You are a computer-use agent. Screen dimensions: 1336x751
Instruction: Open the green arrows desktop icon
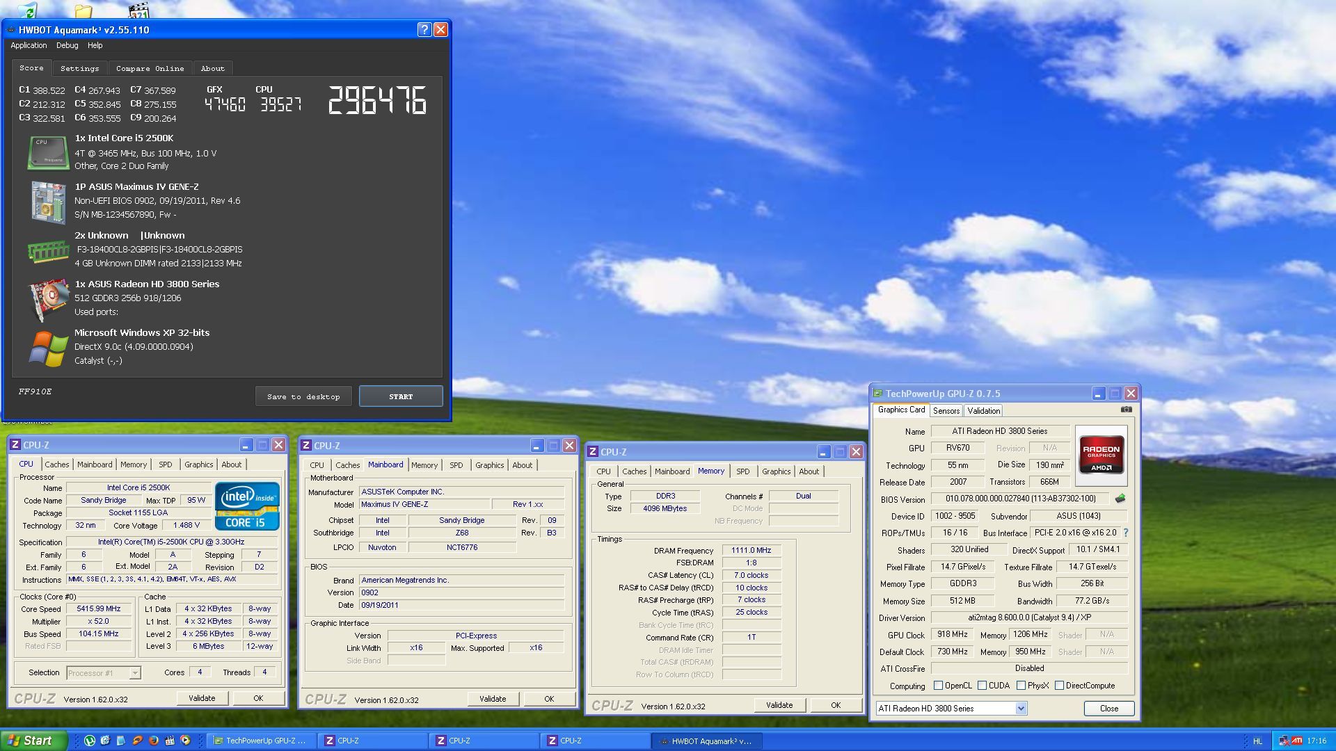click(x=27, y=10)
